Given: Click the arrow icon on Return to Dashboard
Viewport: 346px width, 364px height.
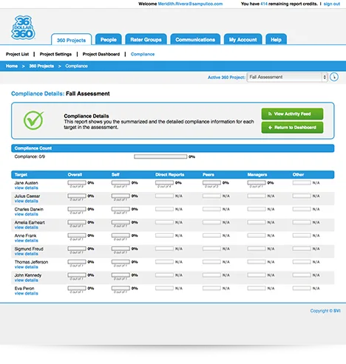Looking at the screenshot, I should coord(270,127).
